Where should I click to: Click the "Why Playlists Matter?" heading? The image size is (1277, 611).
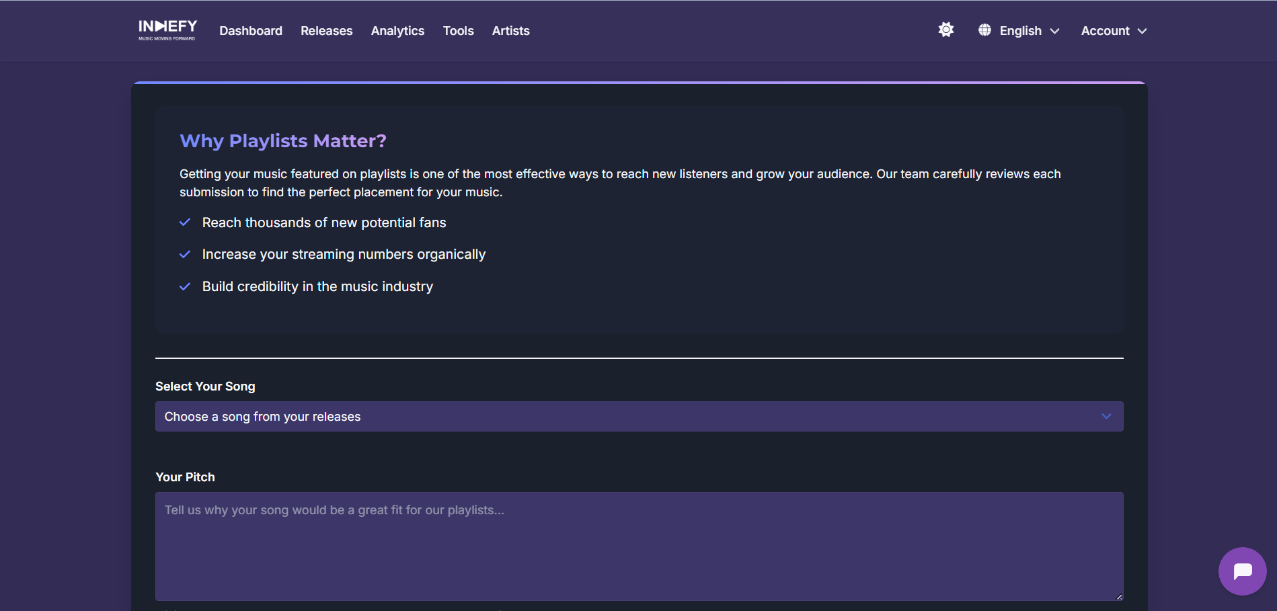point(283,141)
